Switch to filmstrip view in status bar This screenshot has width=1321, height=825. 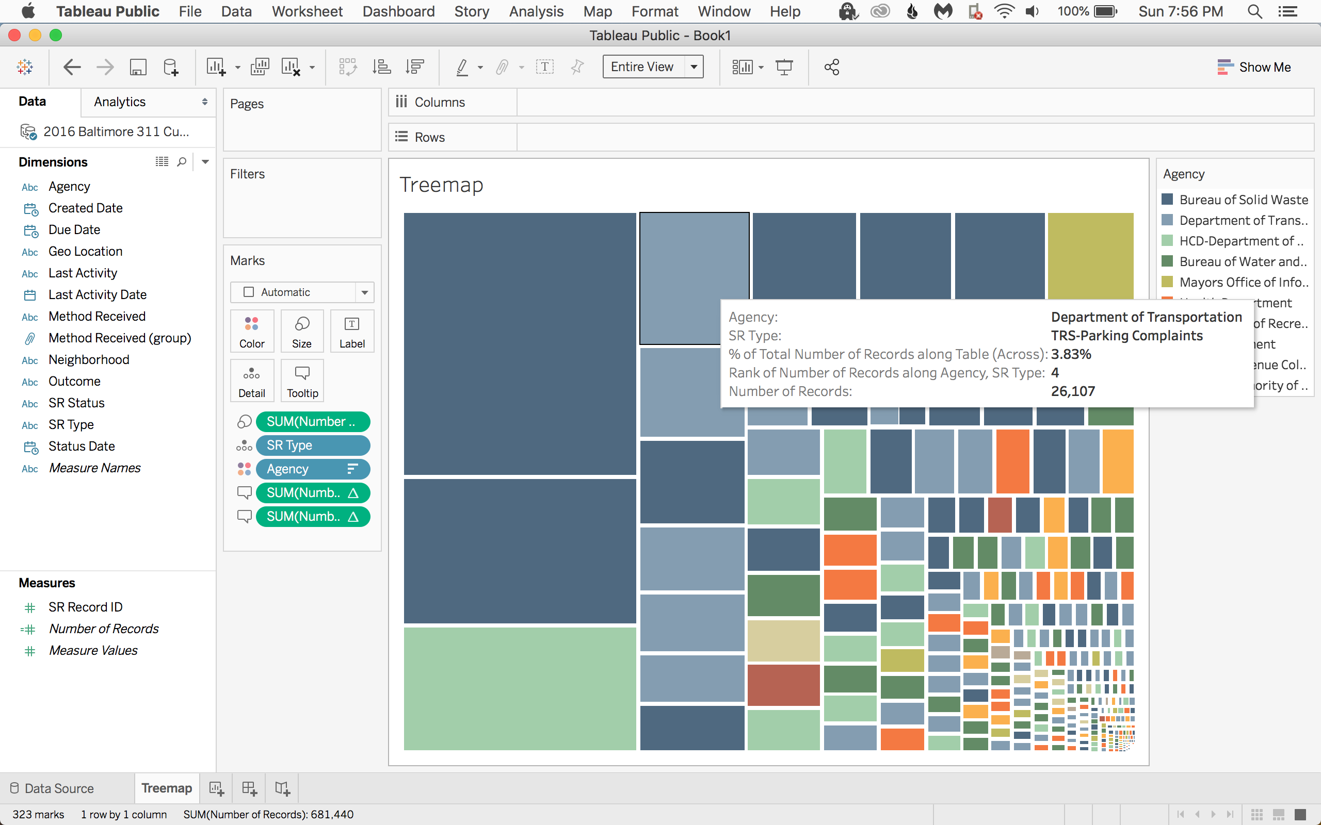(1278, 815)
